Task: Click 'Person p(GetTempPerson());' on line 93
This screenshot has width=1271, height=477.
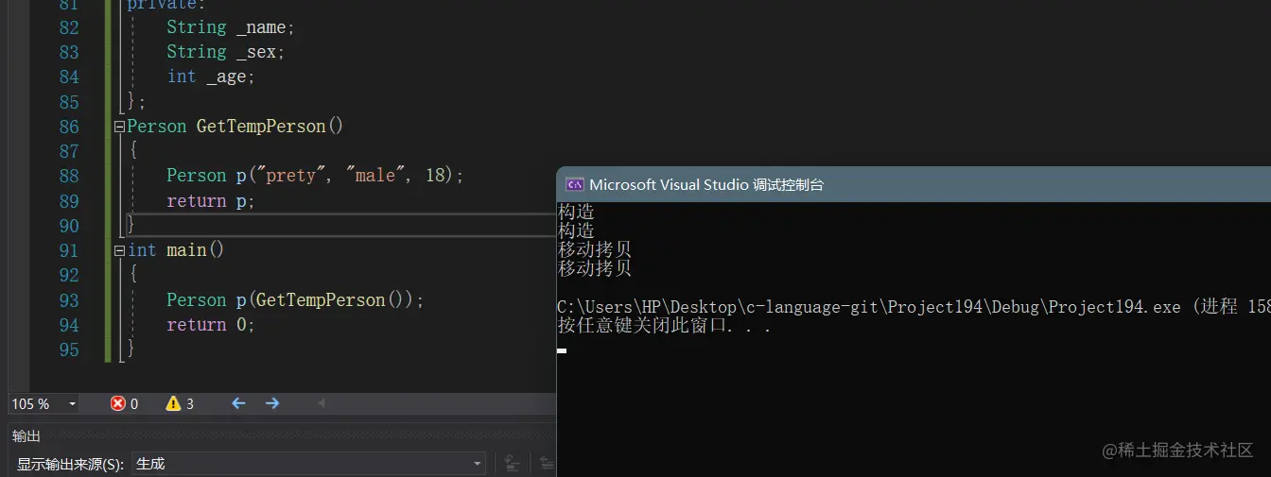Action: point(295,300)
